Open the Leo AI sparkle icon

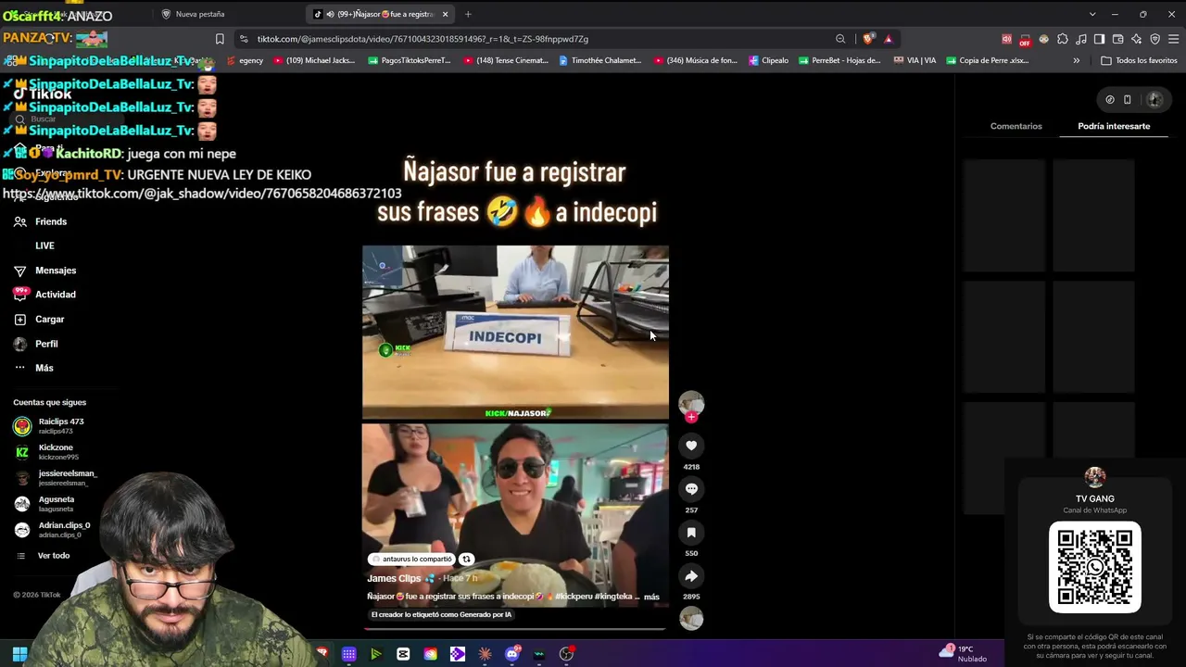pyautogui.click(x=1136, y=39)
